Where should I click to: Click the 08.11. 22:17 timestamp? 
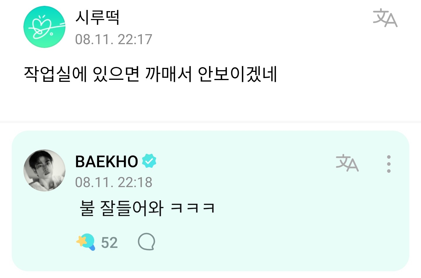coord(113,39)
